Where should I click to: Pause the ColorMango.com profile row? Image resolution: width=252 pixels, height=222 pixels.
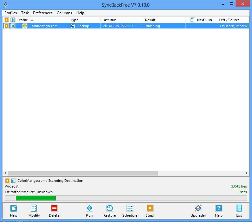pos(13,26)
